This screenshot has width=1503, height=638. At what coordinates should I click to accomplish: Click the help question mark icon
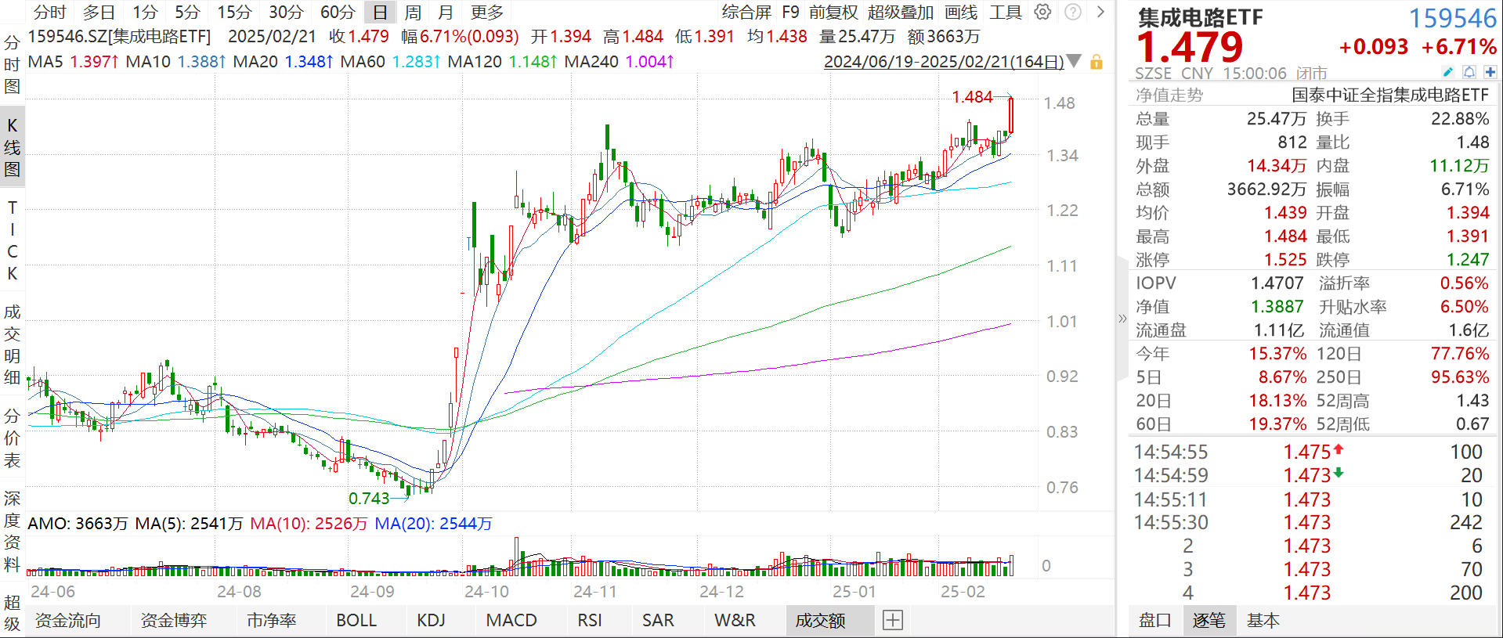coord(1073,12)
